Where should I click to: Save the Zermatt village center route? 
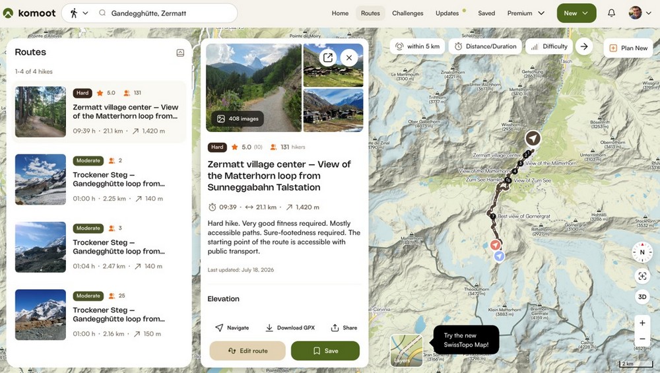point(325,351)
